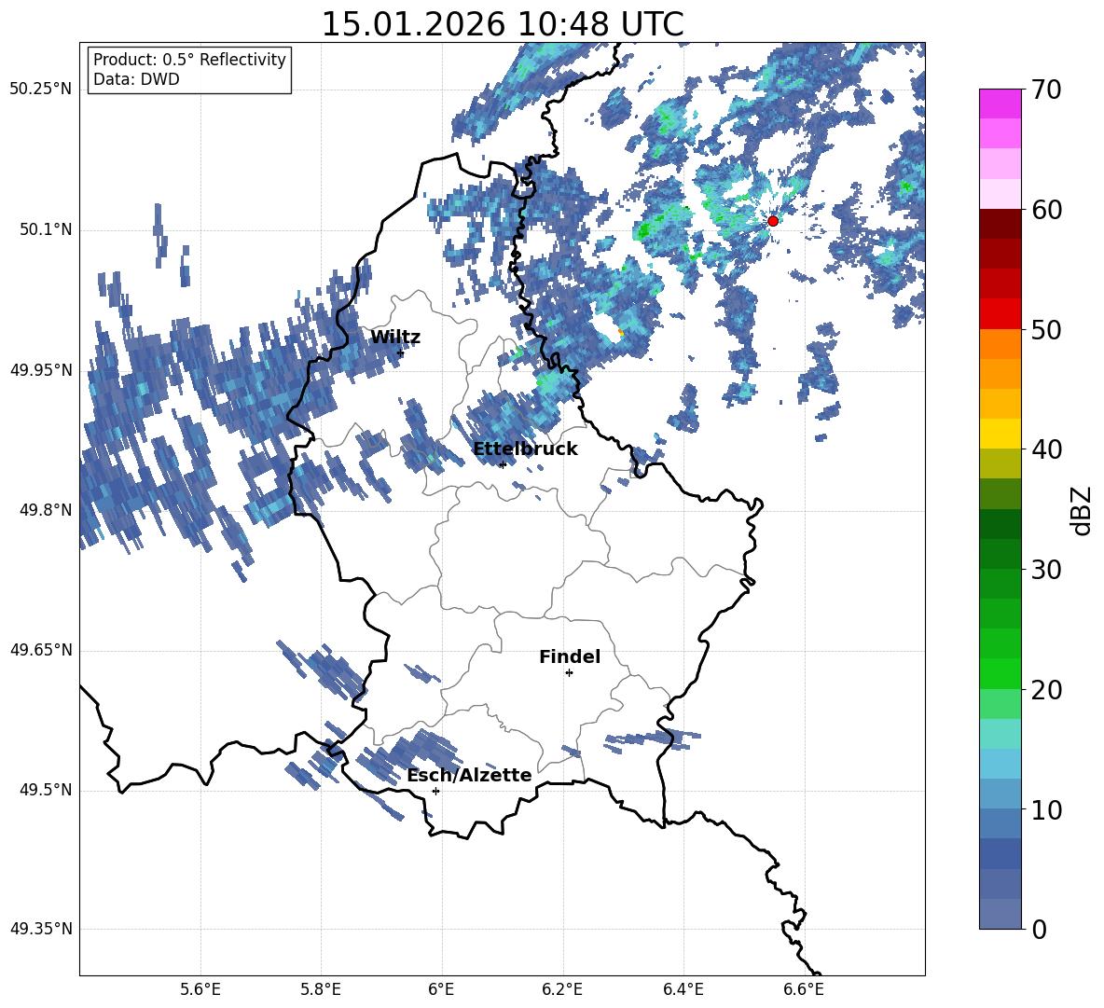Viewport: 1104px width, 1008px height.
Task: Click the Esch/Alzette station cross marker
Action: click(435, 791)
